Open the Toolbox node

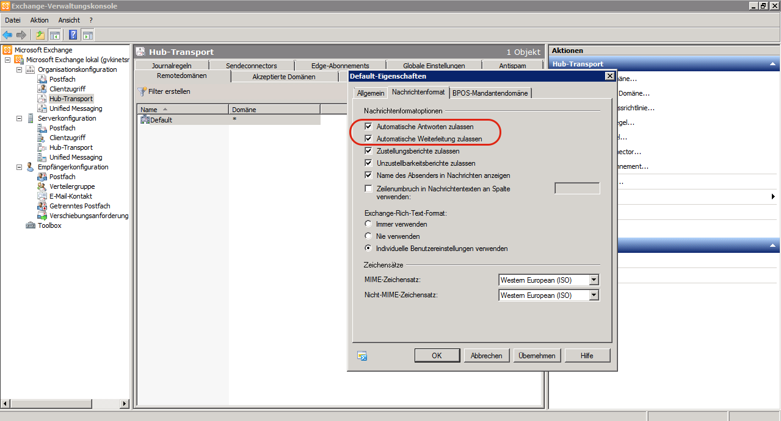[49, 225]
